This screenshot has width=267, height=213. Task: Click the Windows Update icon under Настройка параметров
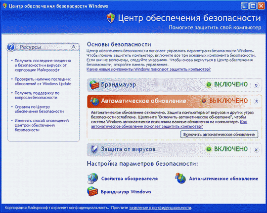180,178
